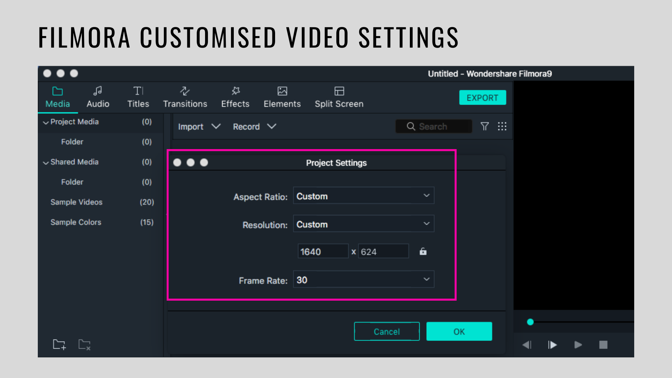672x378 pixels.
Task: Click the Sample Videos (20) count
Action: click(147, 202)
